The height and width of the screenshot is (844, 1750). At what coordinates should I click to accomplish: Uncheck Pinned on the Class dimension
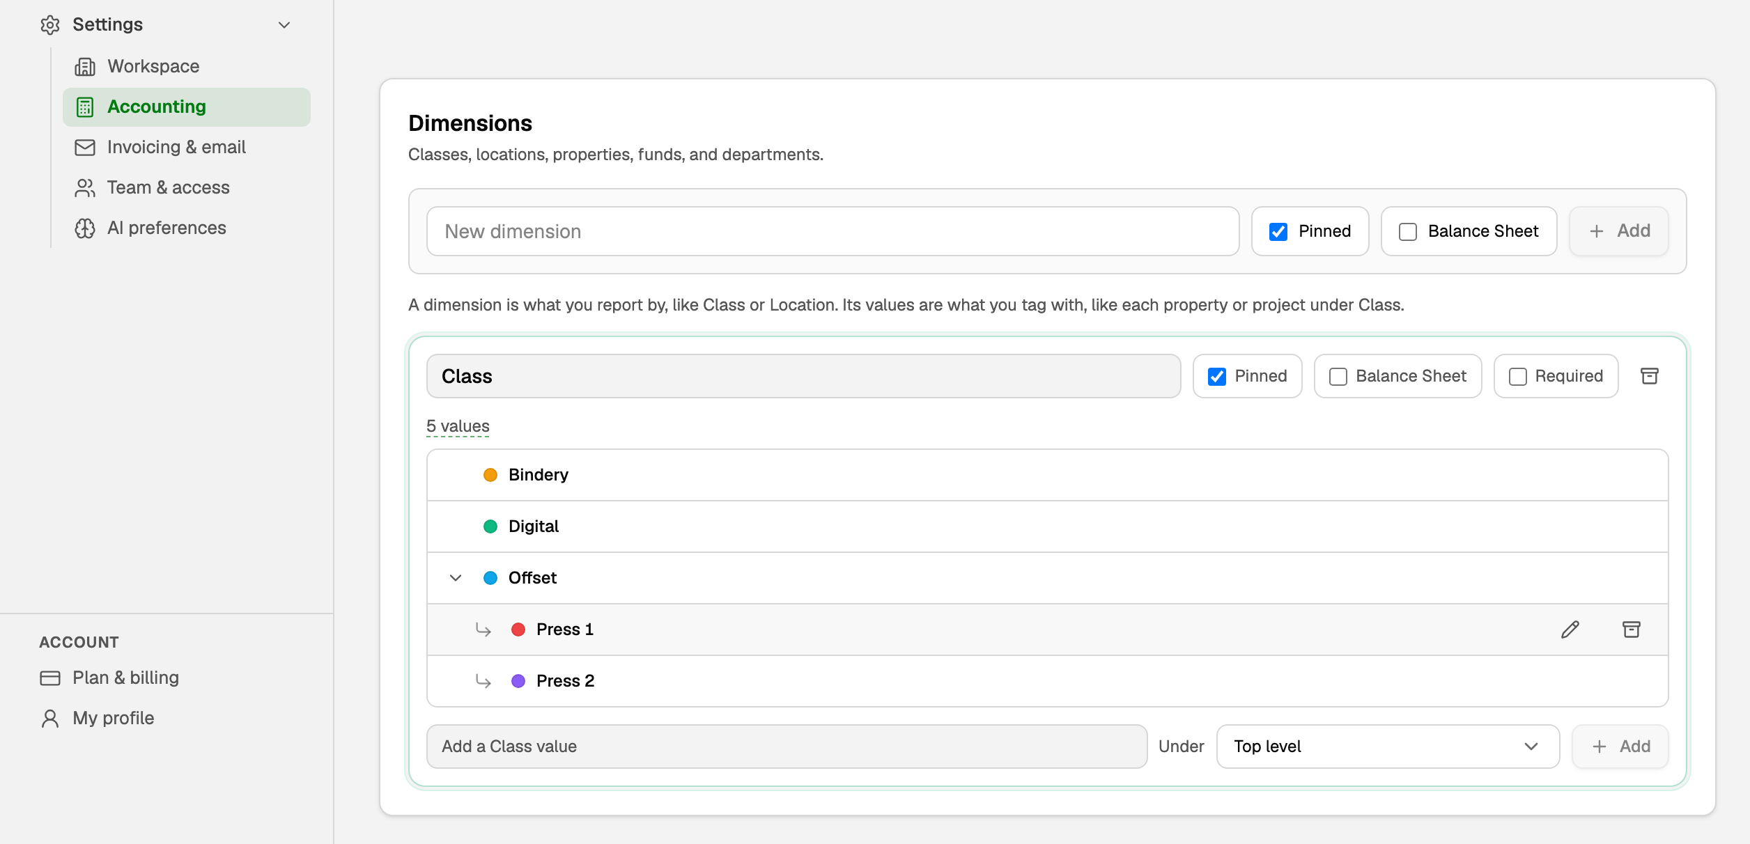(1217, 377)
